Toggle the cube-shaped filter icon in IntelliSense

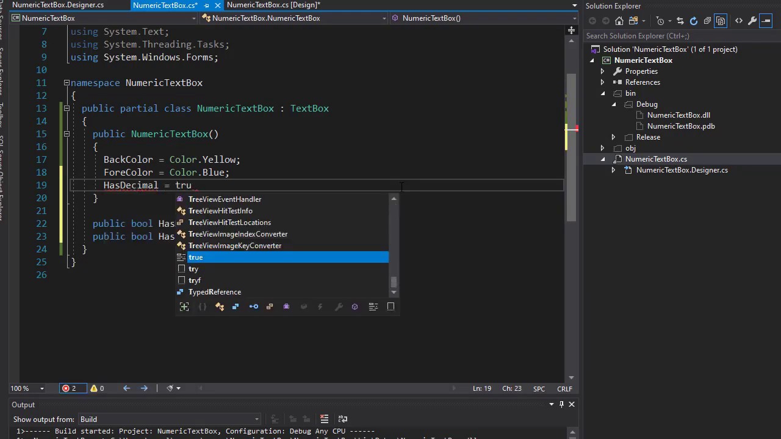point(355,307)
